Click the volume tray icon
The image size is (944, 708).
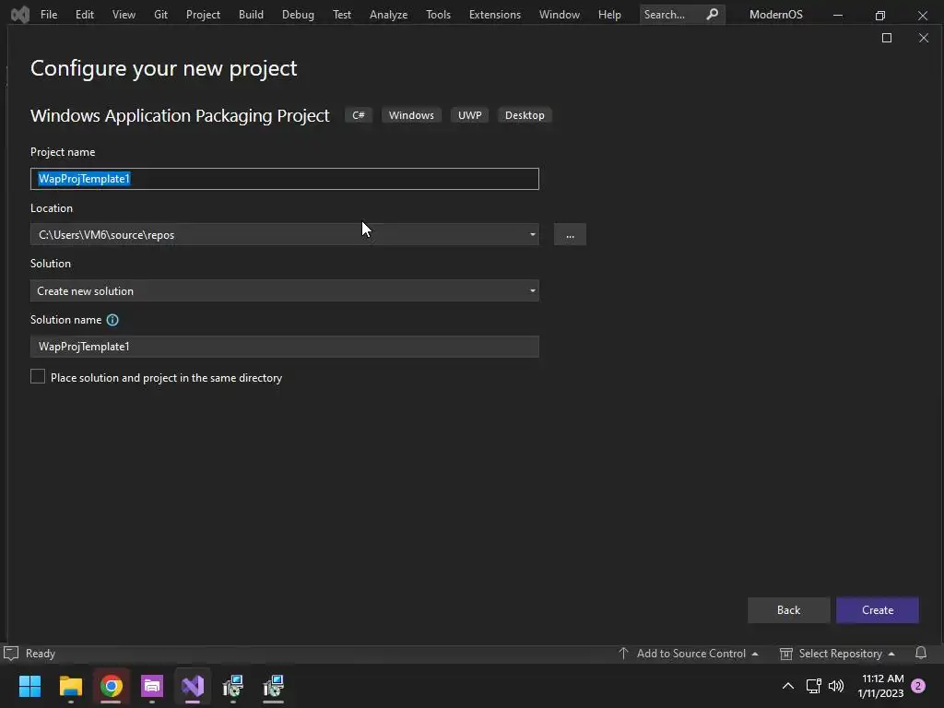835,686
